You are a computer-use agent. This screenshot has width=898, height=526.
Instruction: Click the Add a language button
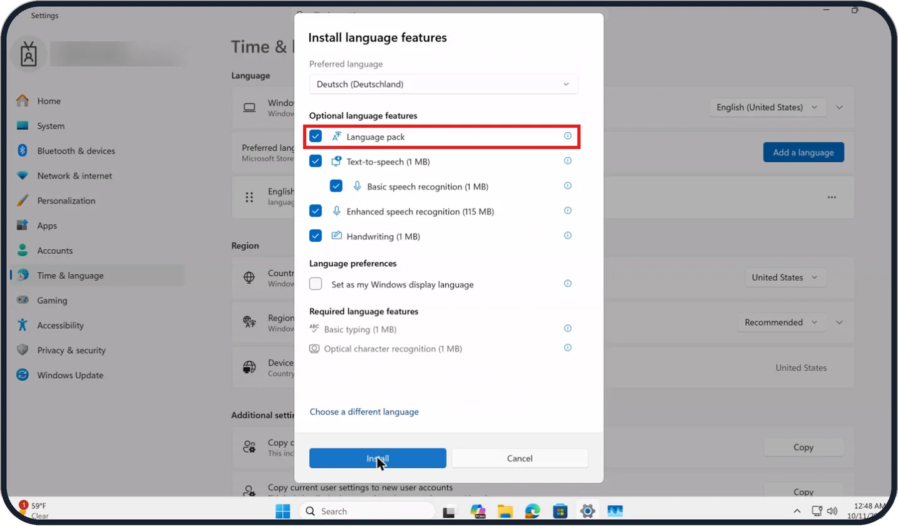803,152
